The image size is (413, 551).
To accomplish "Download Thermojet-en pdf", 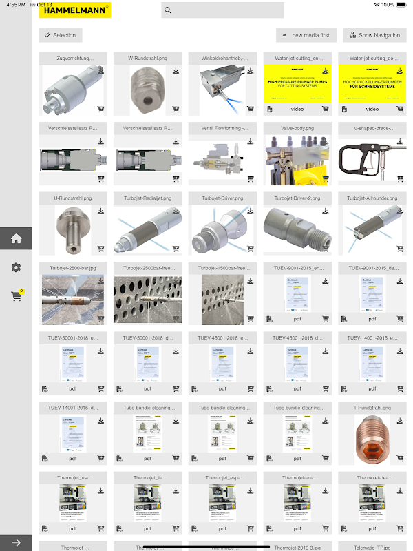I will click(x=325, y=490).
